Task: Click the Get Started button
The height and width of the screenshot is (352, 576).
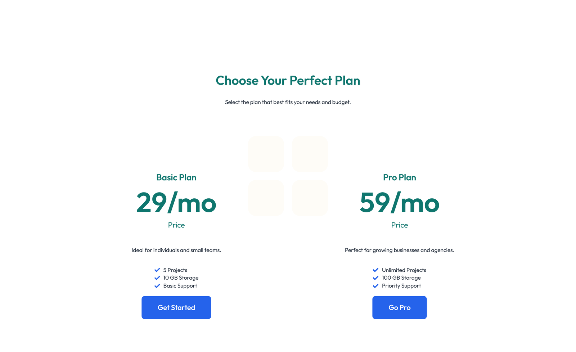Action: (x=176, y=307)
